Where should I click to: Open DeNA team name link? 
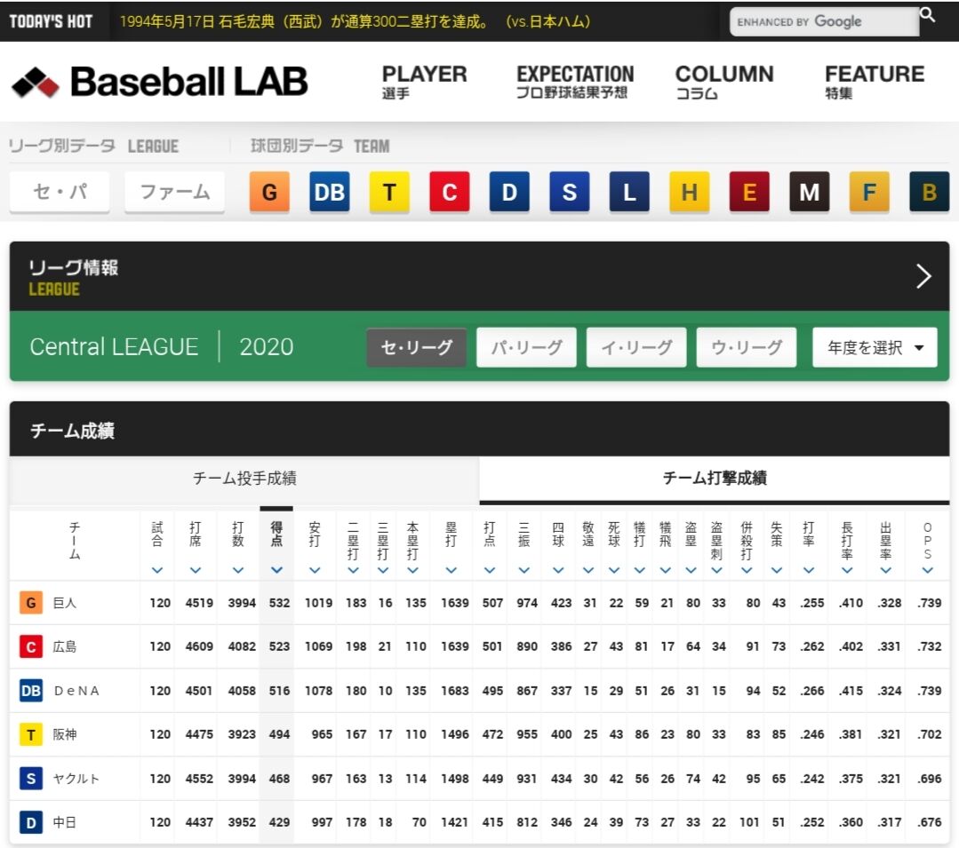pyautogui.click(x=76, y=691)
